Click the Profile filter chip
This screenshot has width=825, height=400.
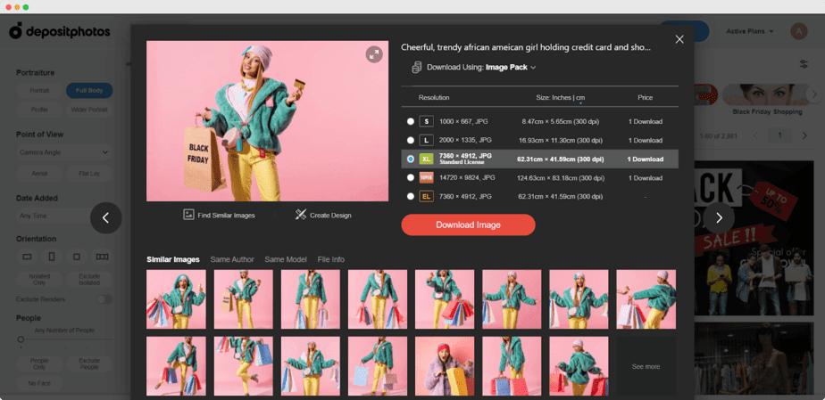[39, 110]
